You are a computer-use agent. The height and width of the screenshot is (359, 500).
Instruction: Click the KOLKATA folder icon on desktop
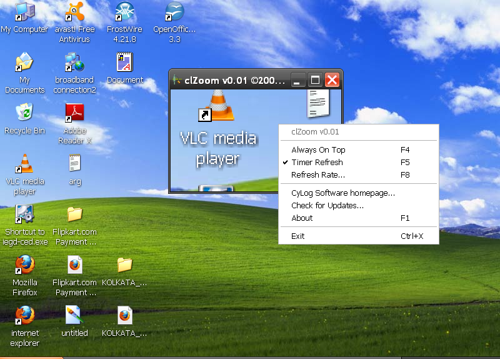point(124,266)
